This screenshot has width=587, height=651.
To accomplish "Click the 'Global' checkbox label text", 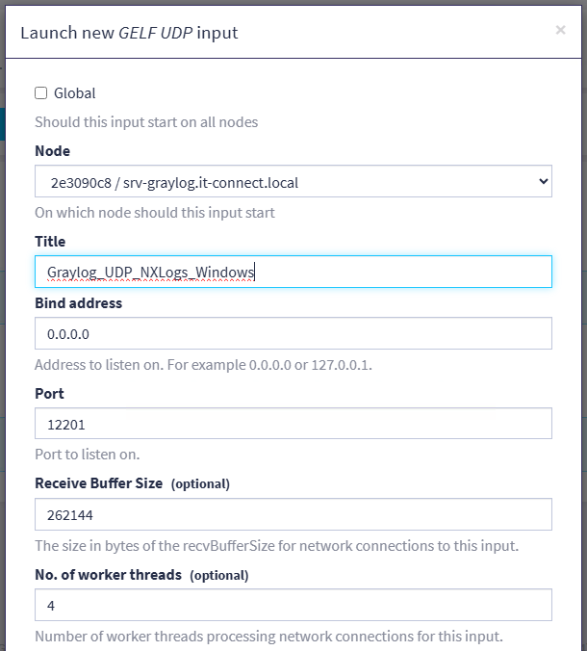I will [x=74, y=93].
